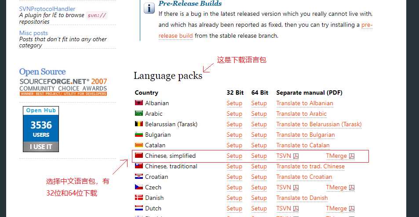The width and height of the screenshot is (419, 217).
Task: Download Belarusian (Tarask) 32 Bit Setup
Action: click(x=234, y=124)
